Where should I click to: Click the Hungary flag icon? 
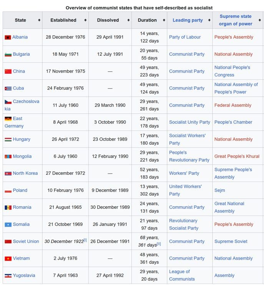(x=8, y=139)
